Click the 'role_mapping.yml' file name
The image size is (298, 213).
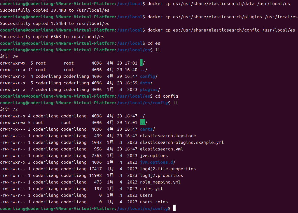[x=160, y=182]
